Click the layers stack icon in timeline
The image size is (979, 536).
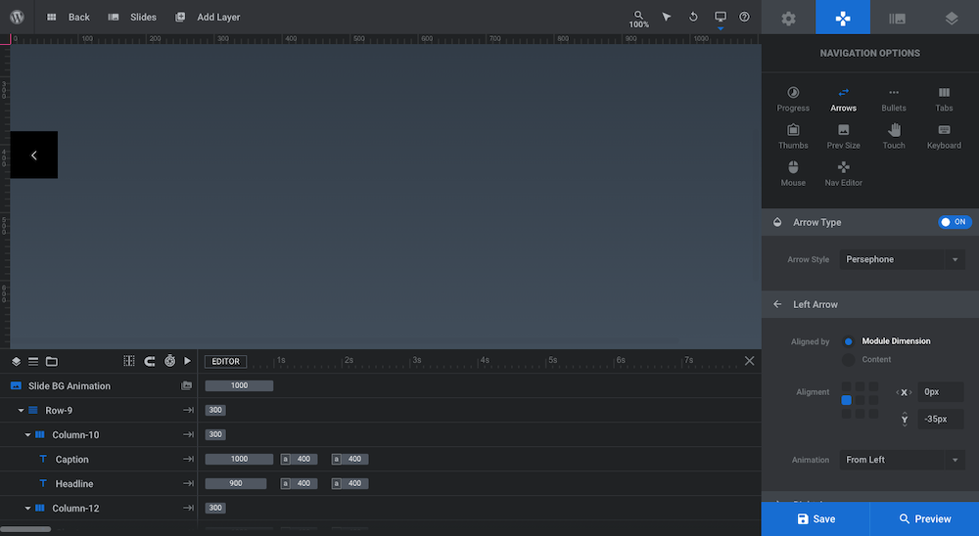(x=17, y=361)
